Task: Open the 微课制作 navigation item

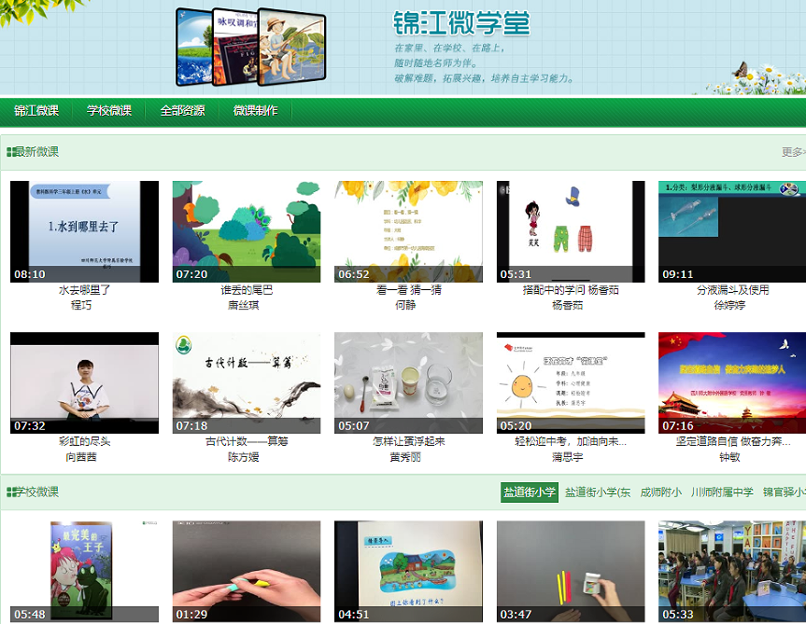Action: coord(255,111)
